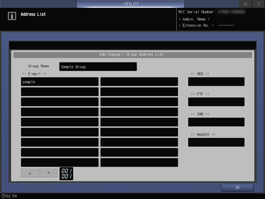
Task: Click the page counter 001/001 display
Action: [x=66, y=173]
